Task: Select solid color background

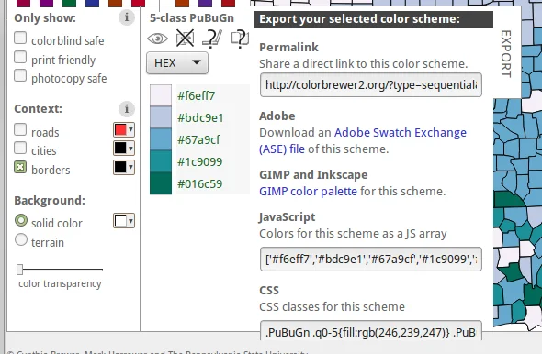Action: coord(21,220)
